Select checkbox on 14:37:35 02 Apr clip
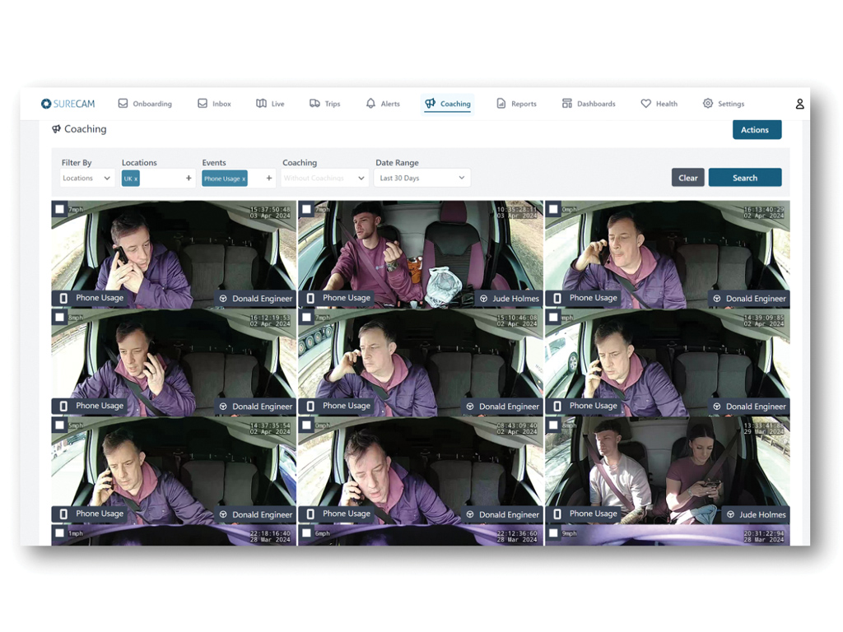The image size is (843, 632). coord(59,425)
